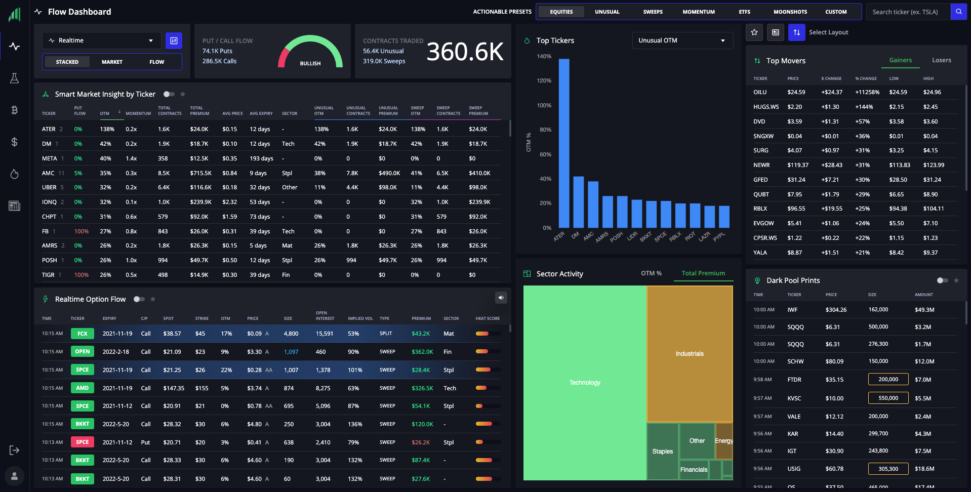Toggle the Dark Pool Prints switch
This screenshot has height=492, width=971.
(x=942, y=280)
